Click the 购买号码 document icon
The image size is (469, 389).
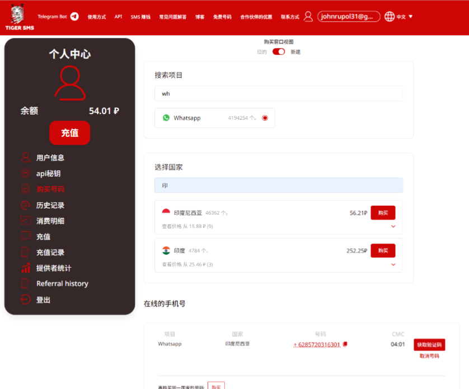coord(25,189)
